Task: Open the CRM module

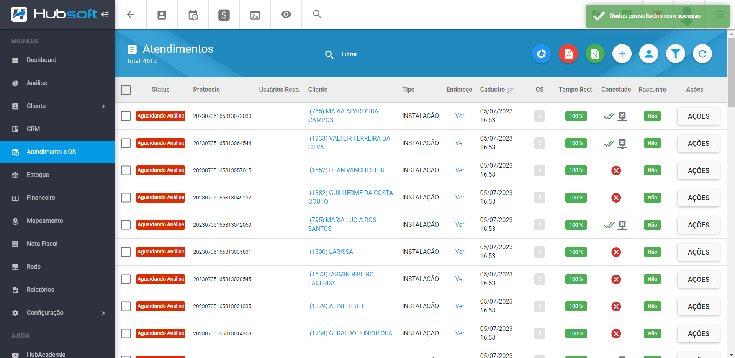Action: tap(57, 129)
